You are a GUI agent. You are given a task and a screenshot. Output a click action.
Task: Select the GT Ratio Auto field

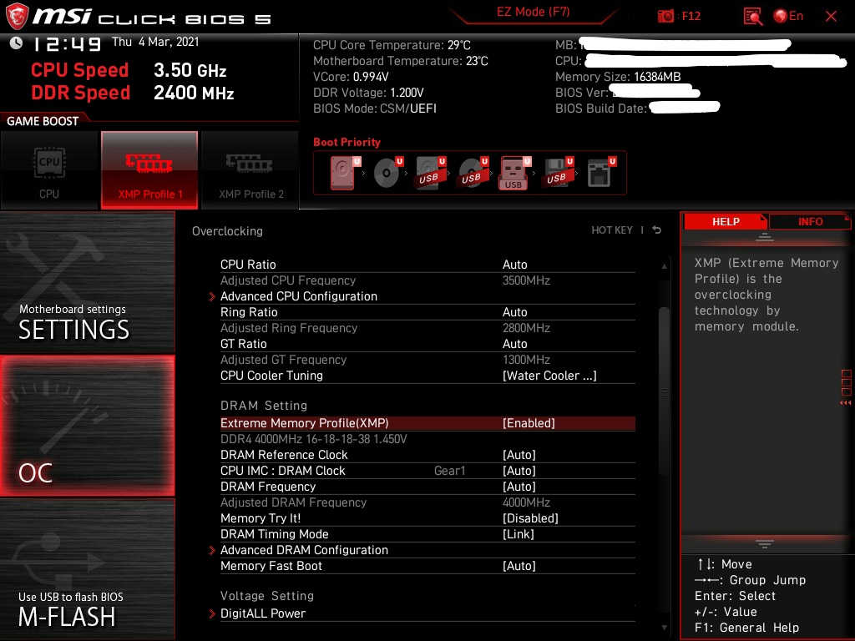514,344
